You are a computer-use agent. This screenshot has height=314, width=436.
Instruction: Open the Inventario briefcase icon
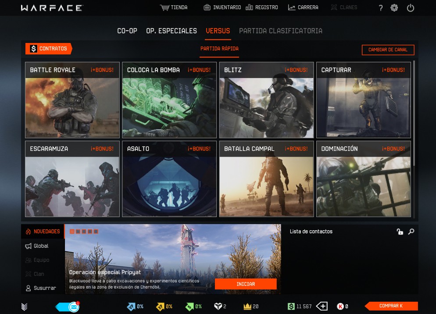click(207, 7)
